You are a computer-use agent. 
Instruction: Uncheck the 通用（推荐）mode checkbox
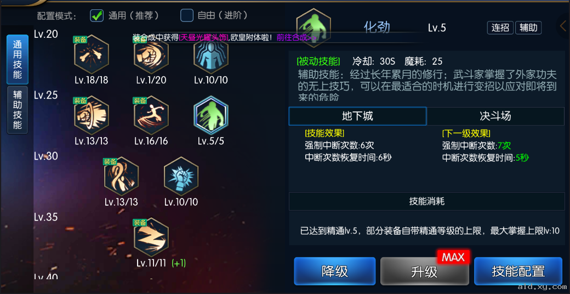[96, 16]
